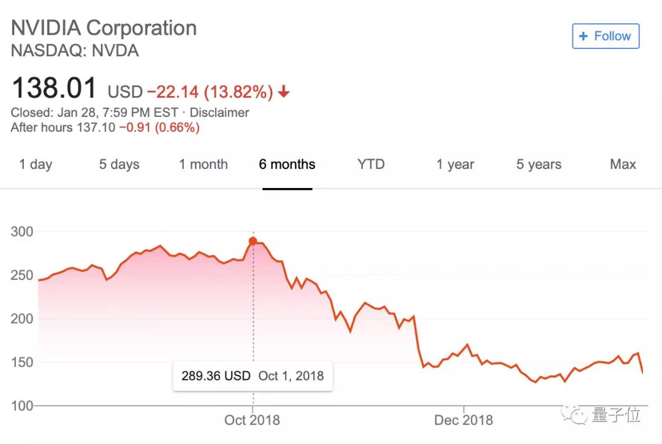Click the red down arrow icon
Image resolution: width=662 pixels, height=444 pixels.
pyautogui.click(x=283, y=92)
